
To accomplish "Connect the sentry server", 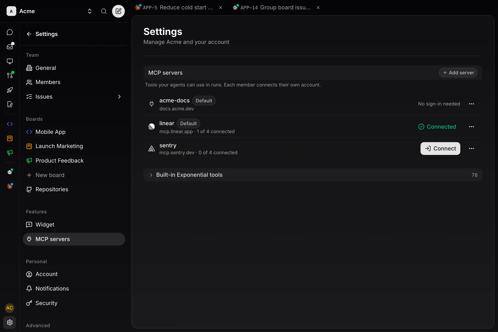I will pyautogui.click(x=440, y=149).
